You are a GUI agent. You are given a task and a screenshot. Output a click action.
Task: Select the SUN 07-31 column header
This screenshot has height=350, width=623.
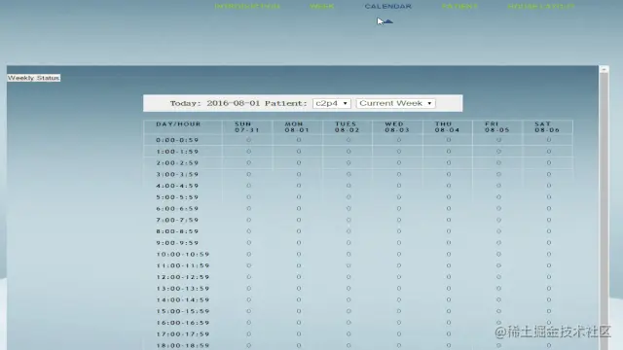(x=247, y=127)
